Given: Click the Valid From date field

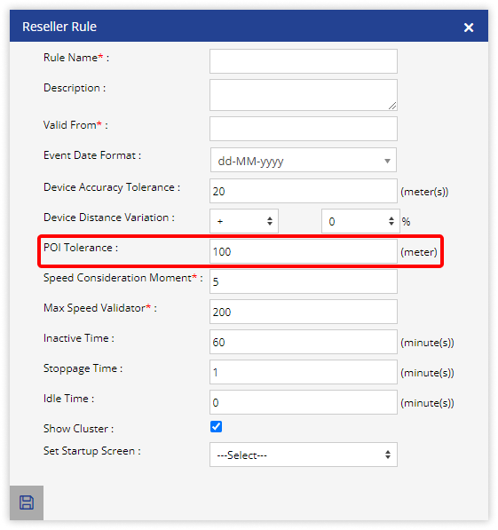Looking at the screenshot, I should point(304,129).
